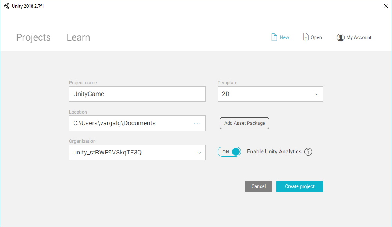Click the Add Asset Package button
Viewport: 392px width, 227px height.
[245, 123]
